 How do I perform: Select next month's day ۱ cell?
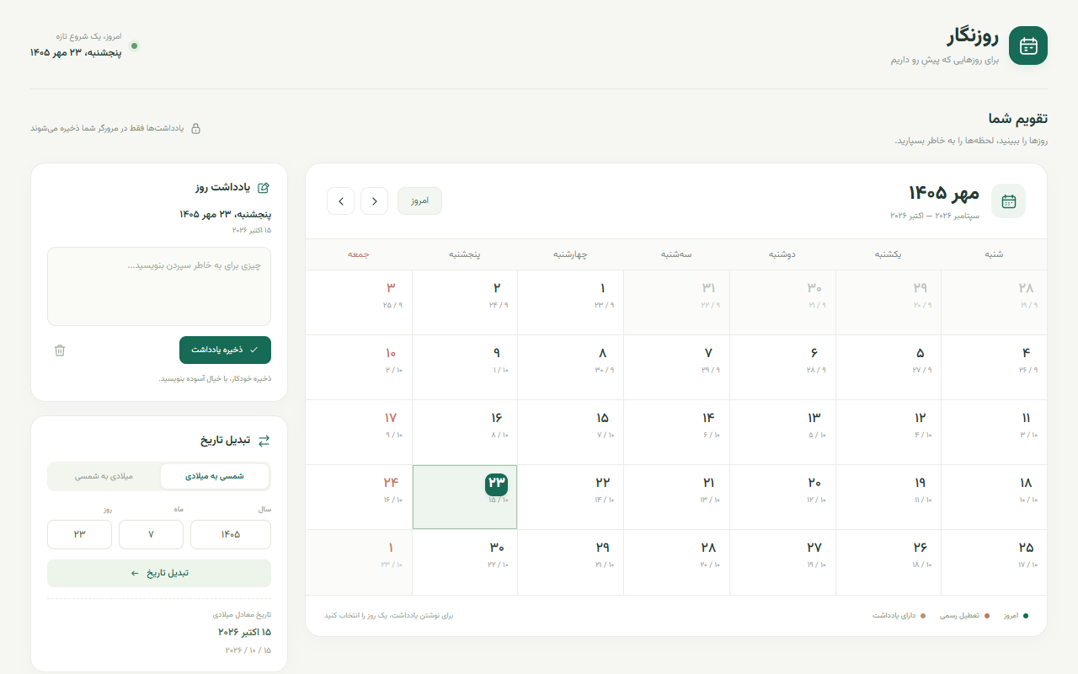(359, 562)
